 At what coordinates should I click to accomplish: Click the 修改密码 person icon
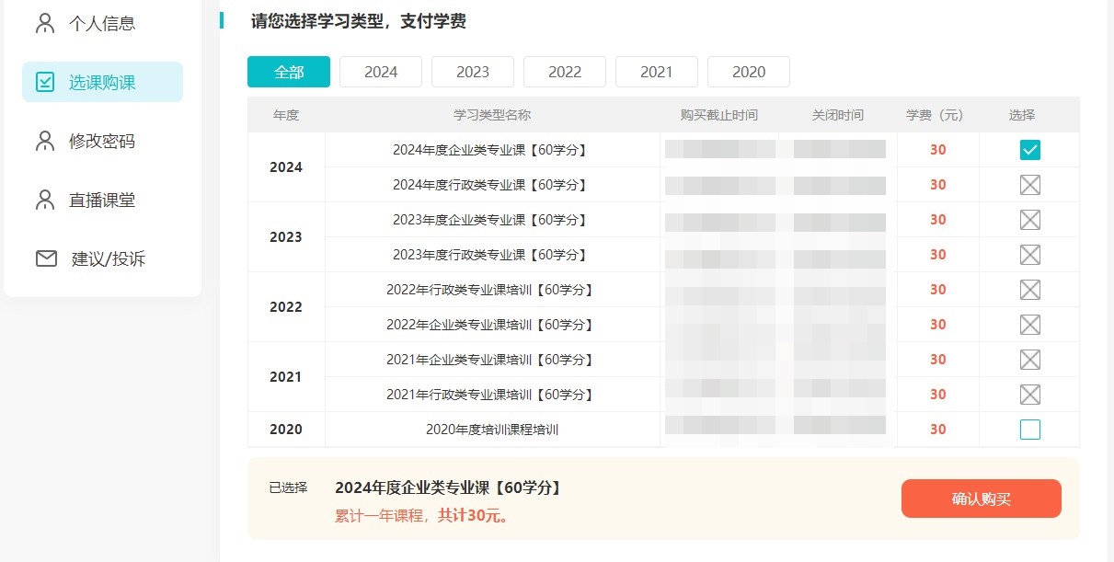45,141
